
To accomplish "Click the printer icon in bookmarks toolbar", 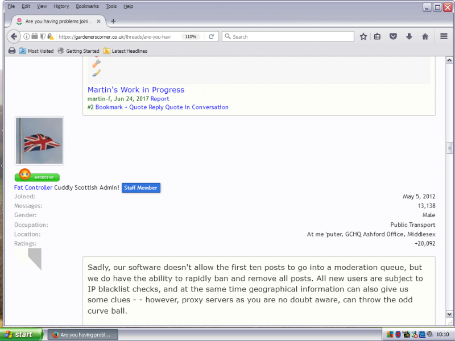I will coord(11,51).
